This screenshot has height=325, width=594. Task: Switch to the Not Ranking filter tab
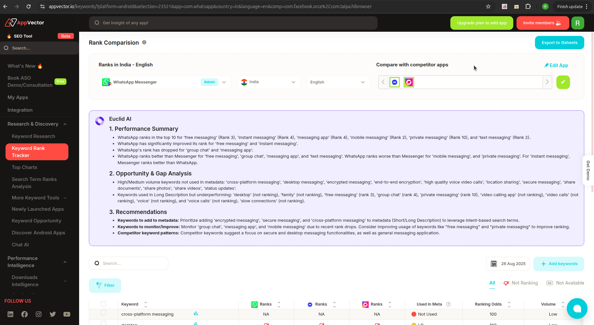[x=524, y=283]
